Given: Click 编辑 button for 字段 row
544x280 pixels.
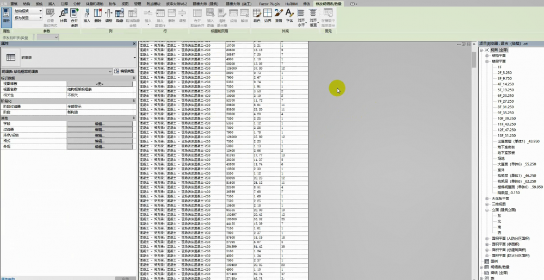Looking at the screenshot, I should click(100, 124).
